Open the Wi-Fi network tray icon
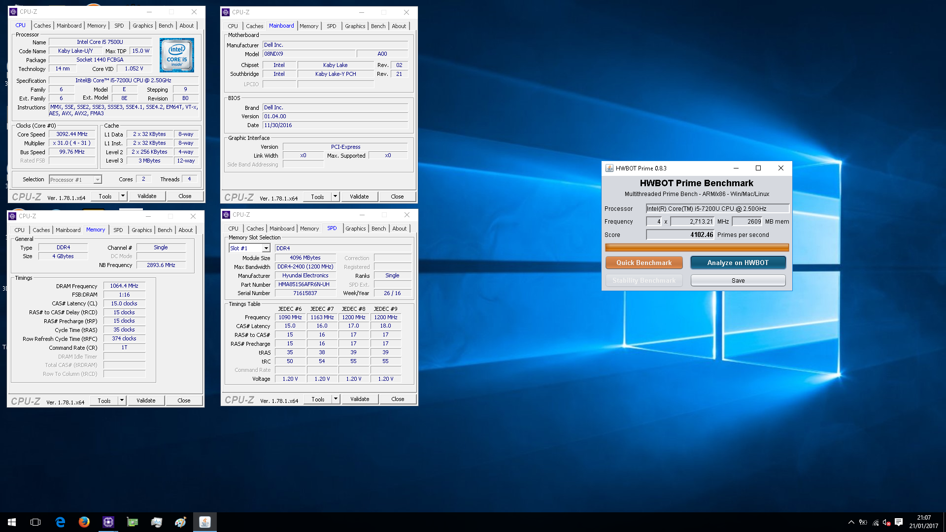The image size is (946, 532). 876,522
